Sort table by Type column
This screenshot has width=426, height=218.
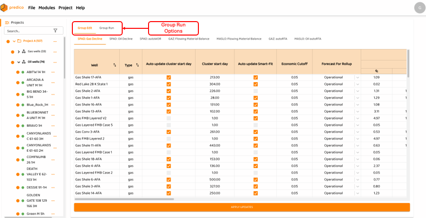click(x=137, y=65)
